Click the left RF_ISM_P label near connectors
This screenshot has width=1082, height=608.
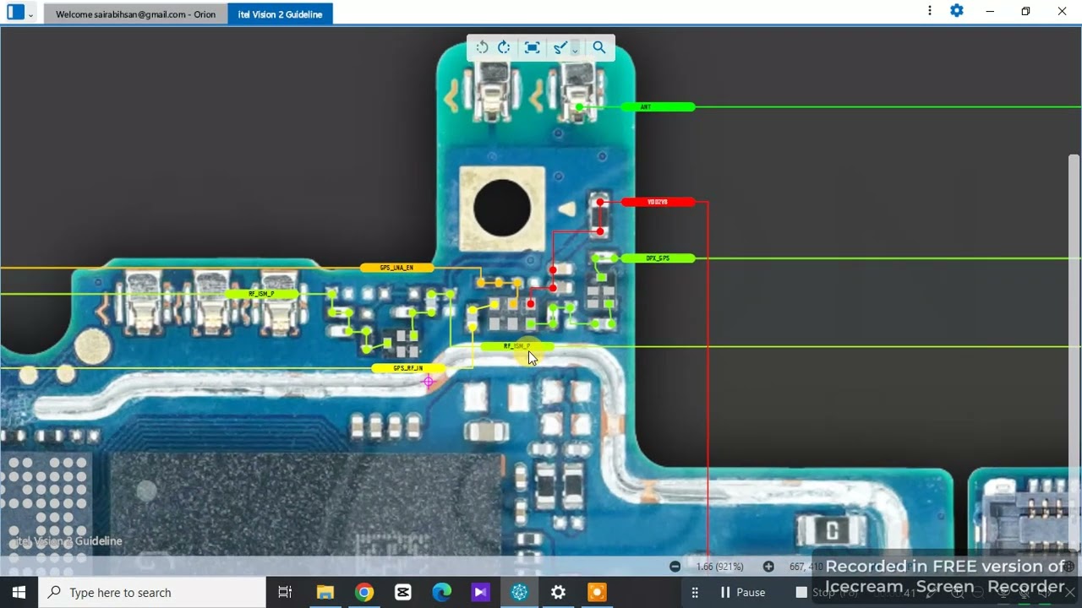[x=261, y=294]
